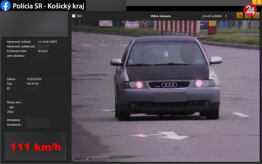262x164 pixels.
Task: Click the ID value field
Action: [x=32, y=88]
